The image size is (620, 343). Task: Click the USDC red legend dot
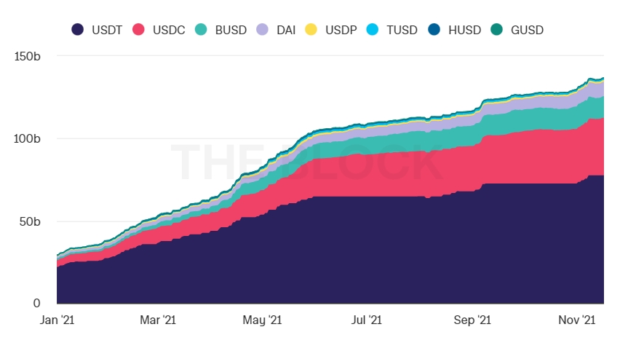pyautogui.click(x=139, y=30)
